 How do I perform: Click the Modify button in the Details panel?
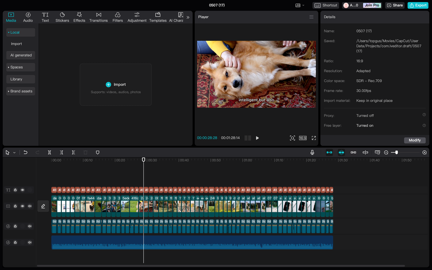(415, 140)
